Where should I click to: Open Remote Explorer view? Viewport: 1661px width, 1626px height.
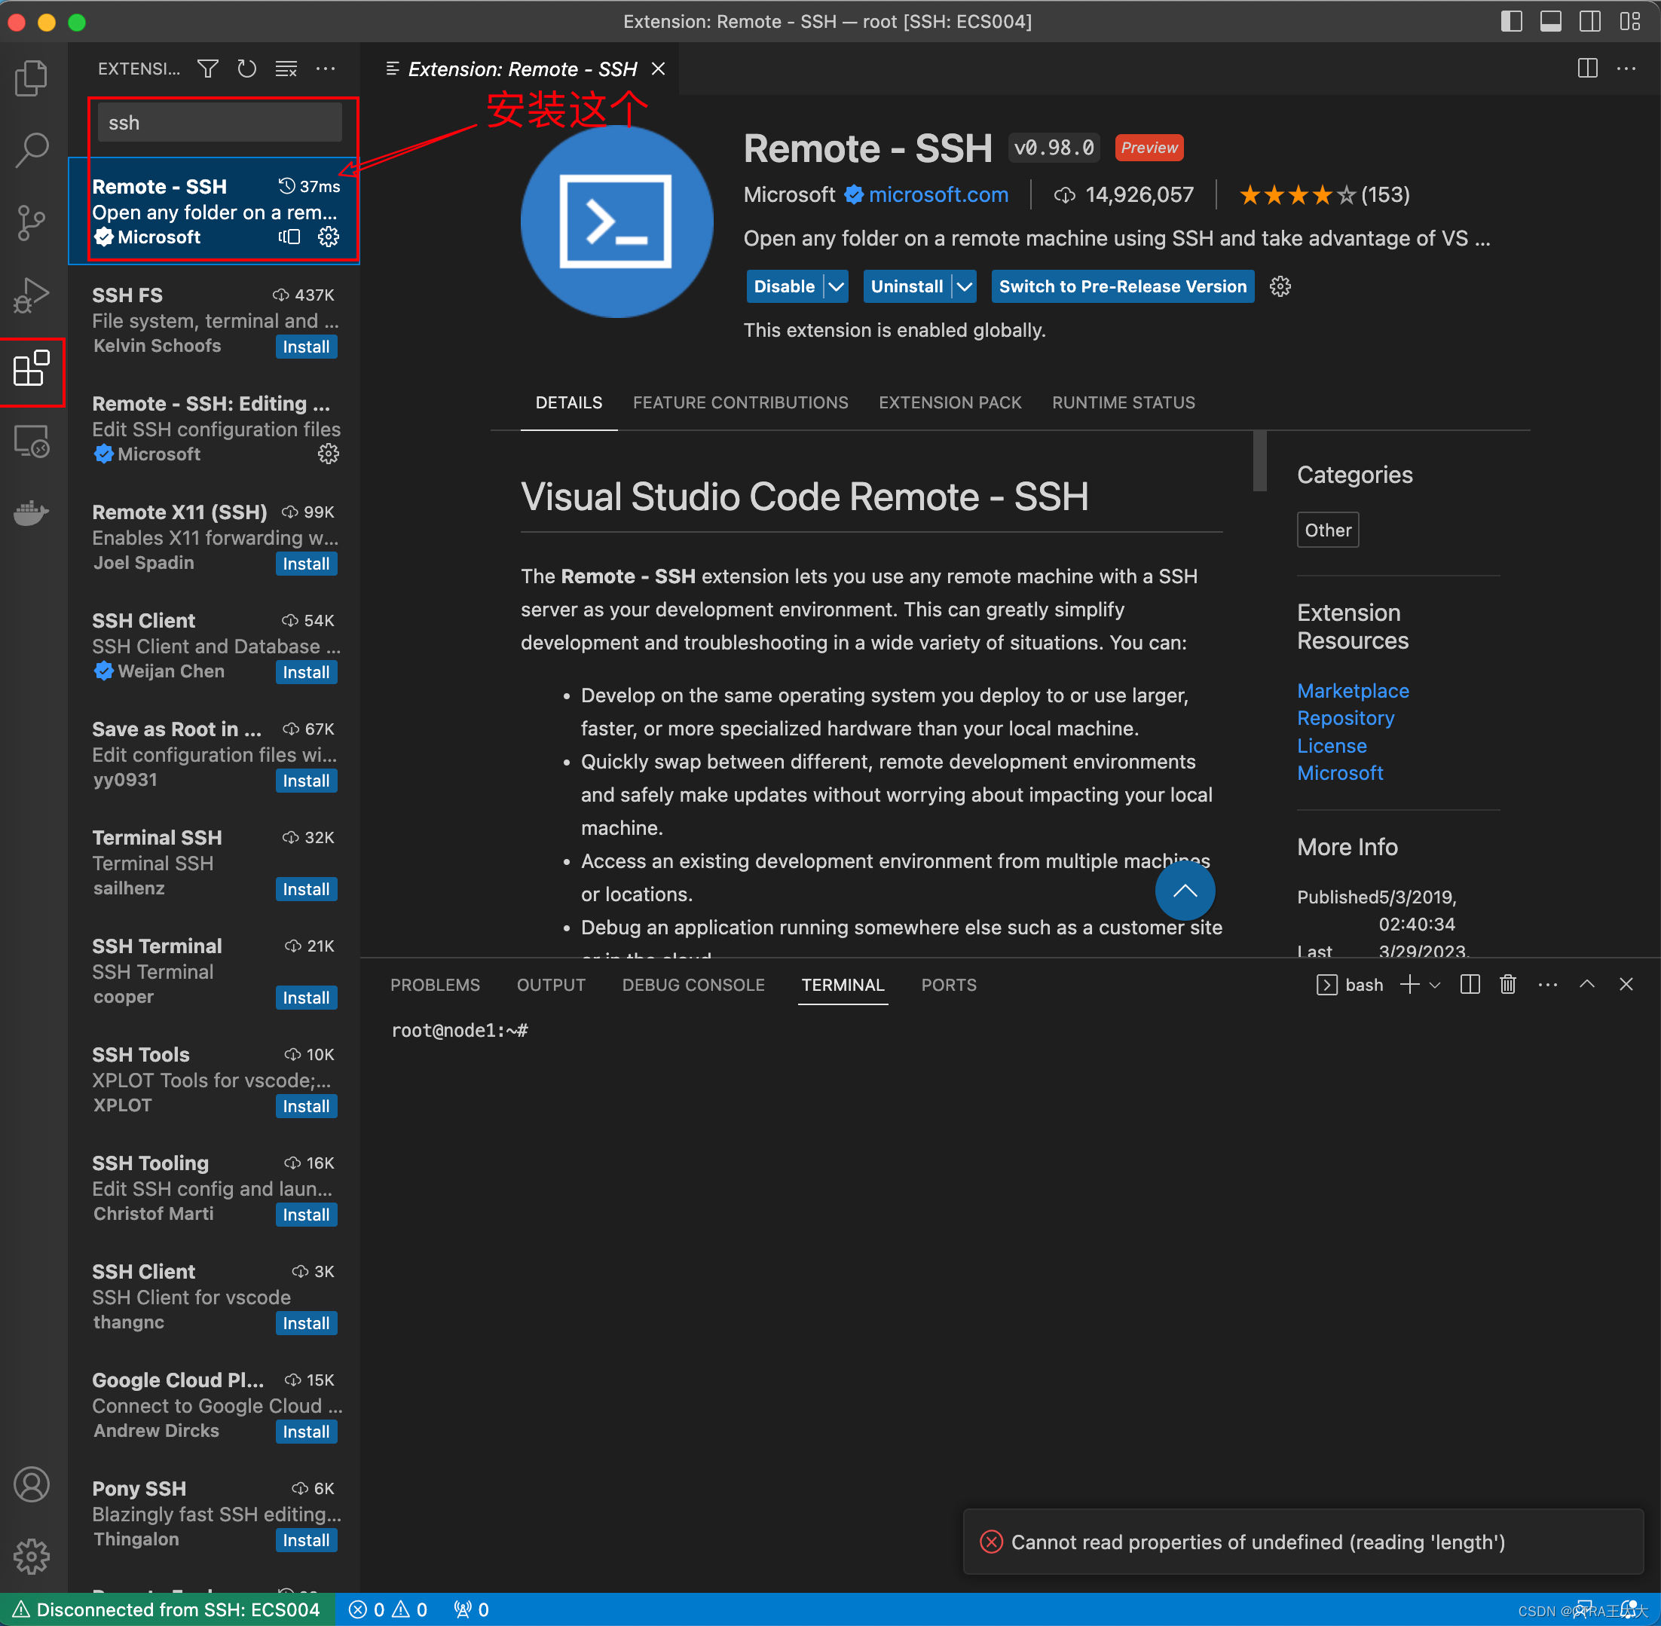[x=32, y=442]
